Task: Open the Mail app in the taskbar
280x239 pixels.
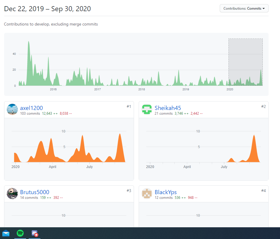Action: [6, 233]
